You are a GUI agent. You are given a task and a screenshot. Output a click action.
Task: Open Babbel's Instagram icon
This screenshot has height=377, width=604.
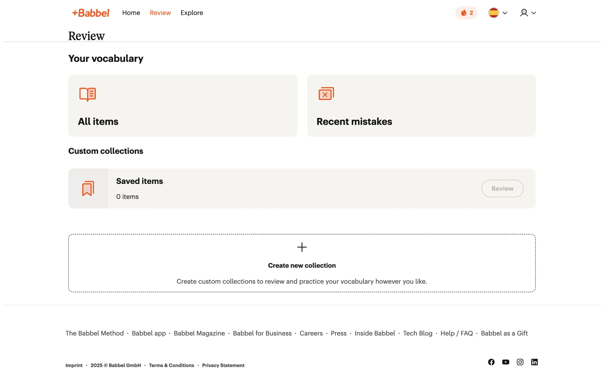(x=520, y=362)
